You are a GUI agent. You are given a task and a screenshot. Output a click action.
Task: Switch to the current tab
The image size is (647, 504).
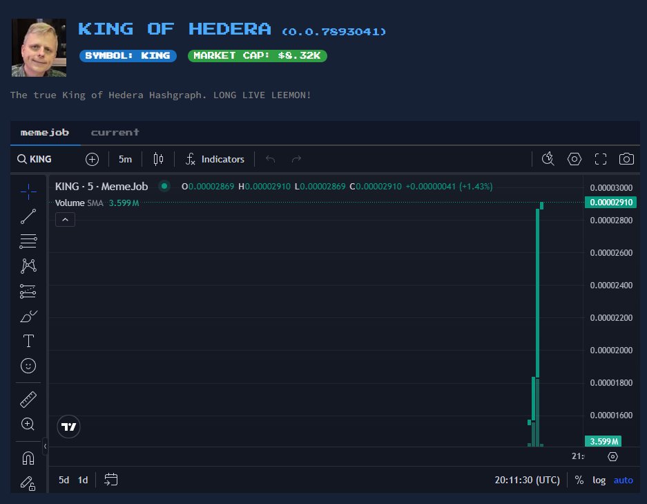pyautogui.click(x=115, y=132)
